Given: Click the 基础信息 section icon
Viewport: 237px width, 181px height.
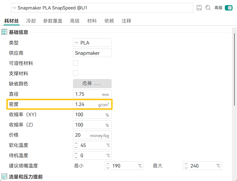Looking at the screenshot, I should pos(4,32).
